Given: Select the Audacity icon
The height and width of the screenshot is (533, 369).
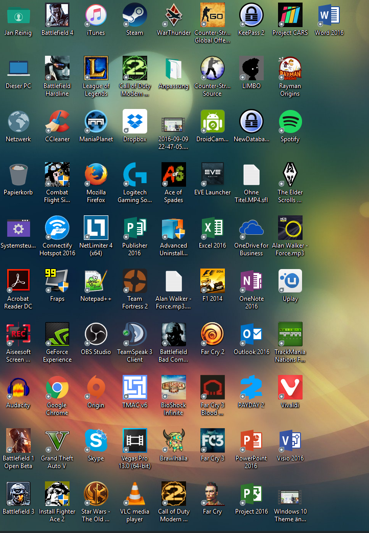Looking at the screenshot, I should pos(18,387).
